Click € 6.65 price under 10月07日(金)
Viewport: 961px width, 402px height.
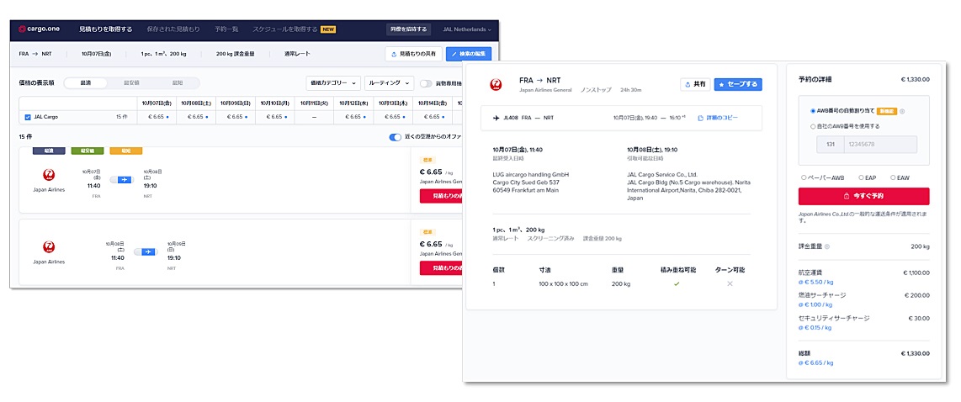tap(157, 116)
